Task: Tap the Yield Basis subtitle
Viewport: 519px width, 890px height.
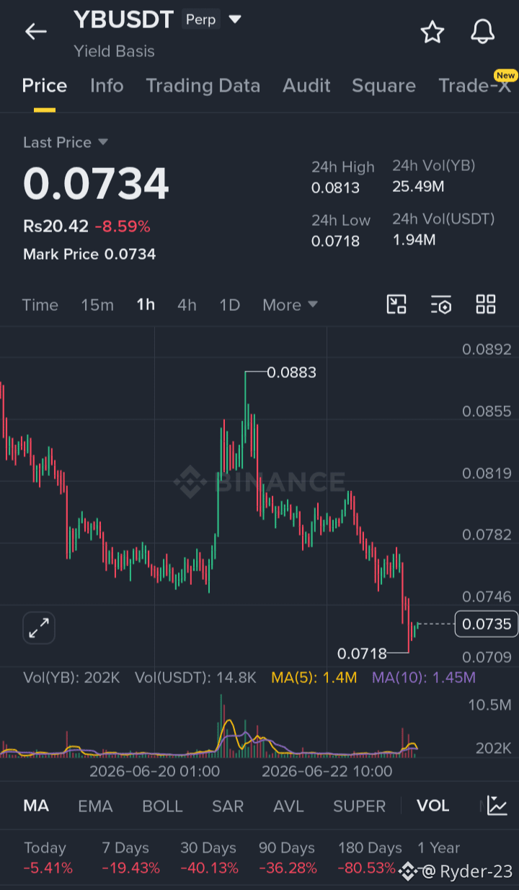Action: click(114, 51)
